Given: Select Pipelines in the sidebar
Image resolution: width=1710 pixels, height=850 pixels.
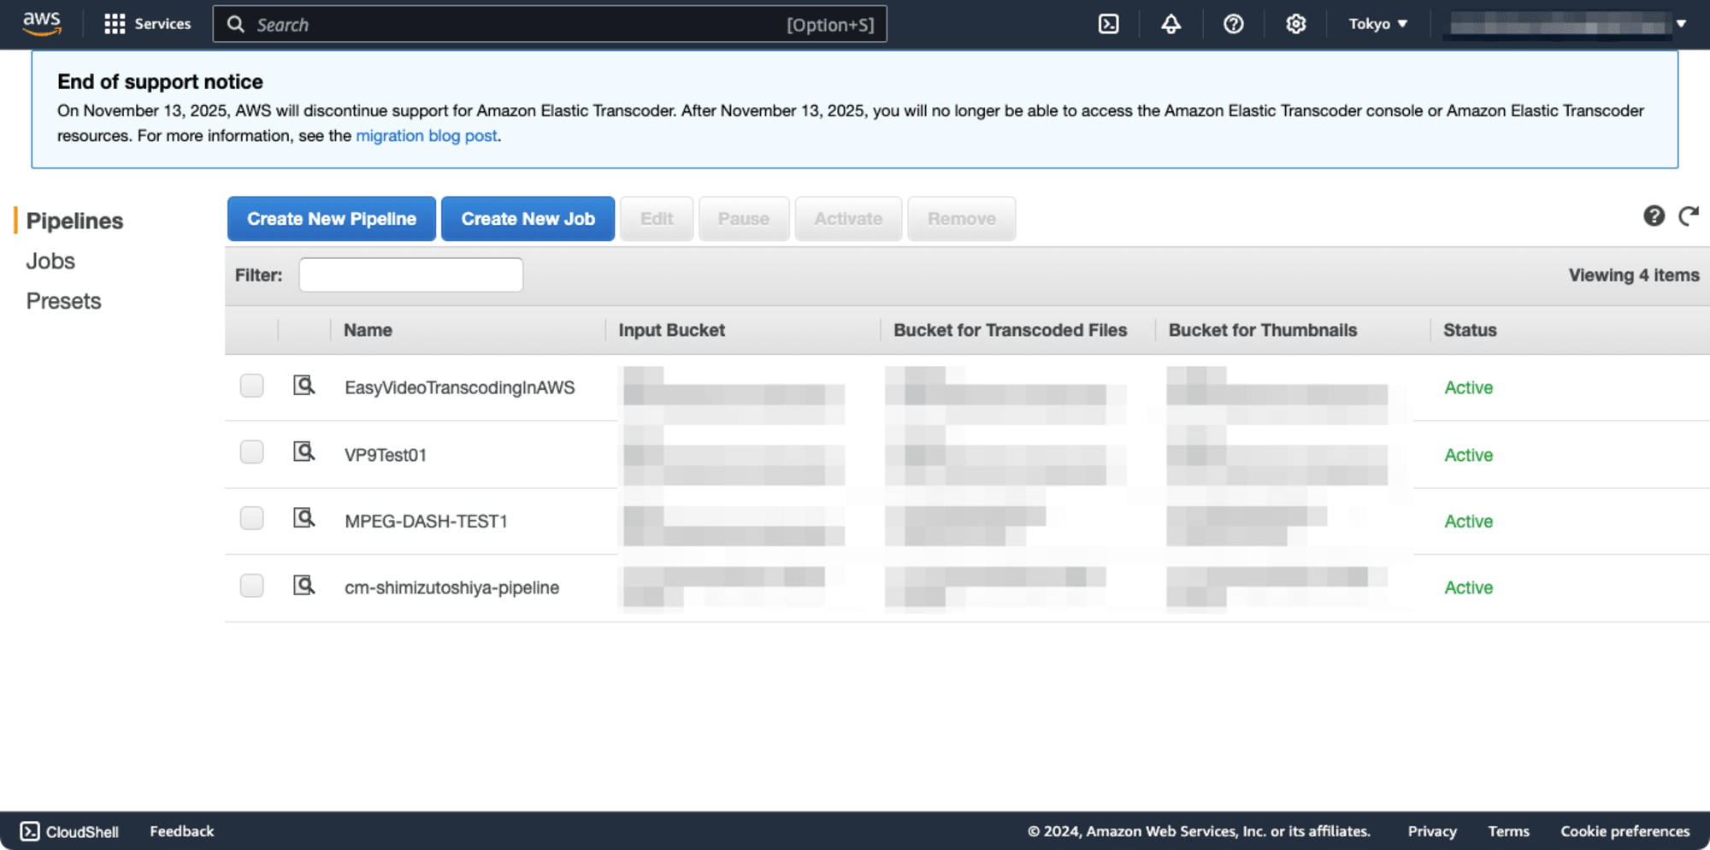Looking at the screenshot, I should (74, 221).
